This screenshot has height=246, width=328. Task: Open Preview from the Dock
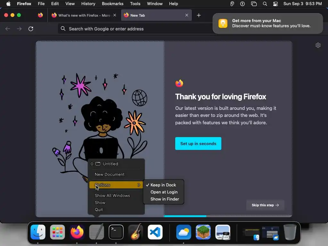coord(223,232)
